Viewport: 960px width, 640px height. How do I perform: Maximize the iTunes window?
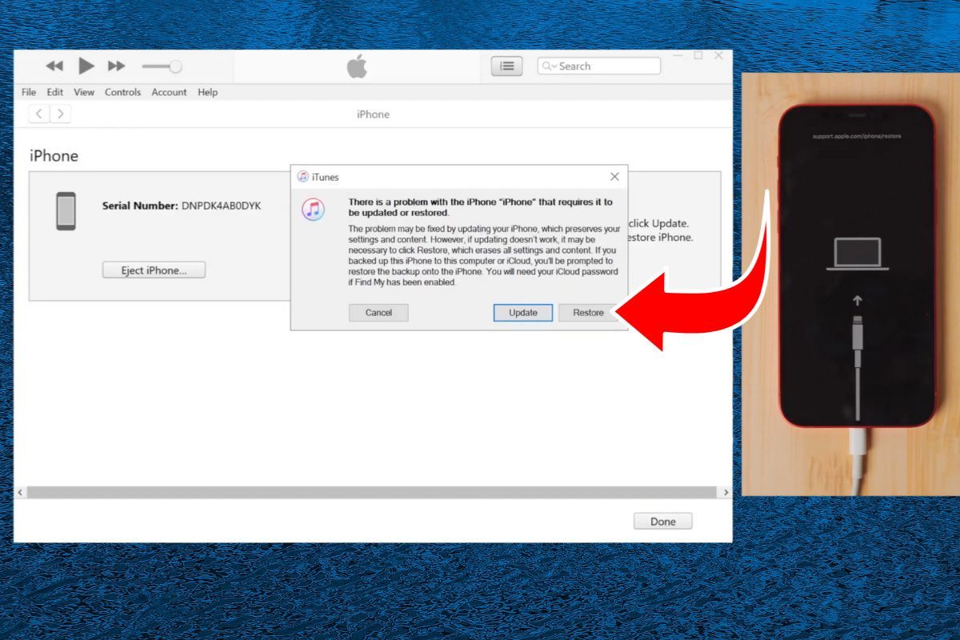698,55
